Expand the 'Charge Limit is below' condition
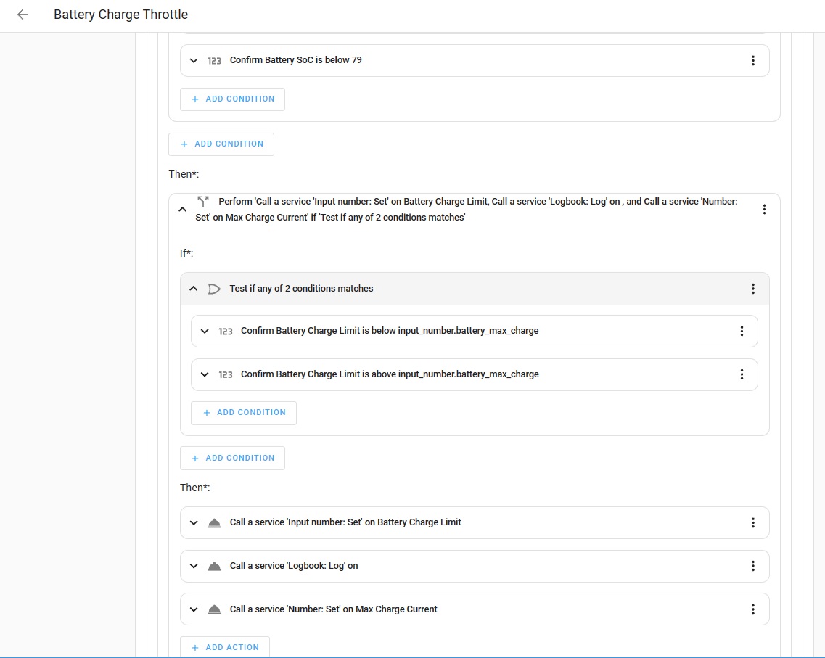This screenshot has height=658, width=825. pyautogui.click(x=205, y=332)
